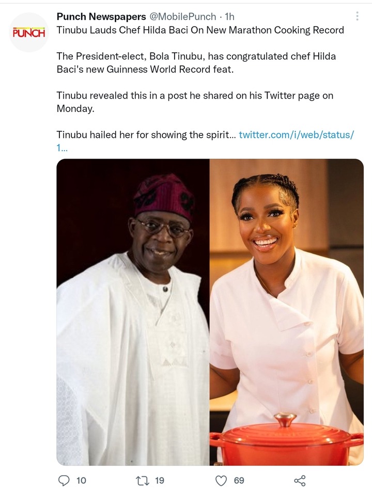Screen dimensions: 372x495
Task: Open the Punch Newspapers profile name
Action: tap(101, 17)
